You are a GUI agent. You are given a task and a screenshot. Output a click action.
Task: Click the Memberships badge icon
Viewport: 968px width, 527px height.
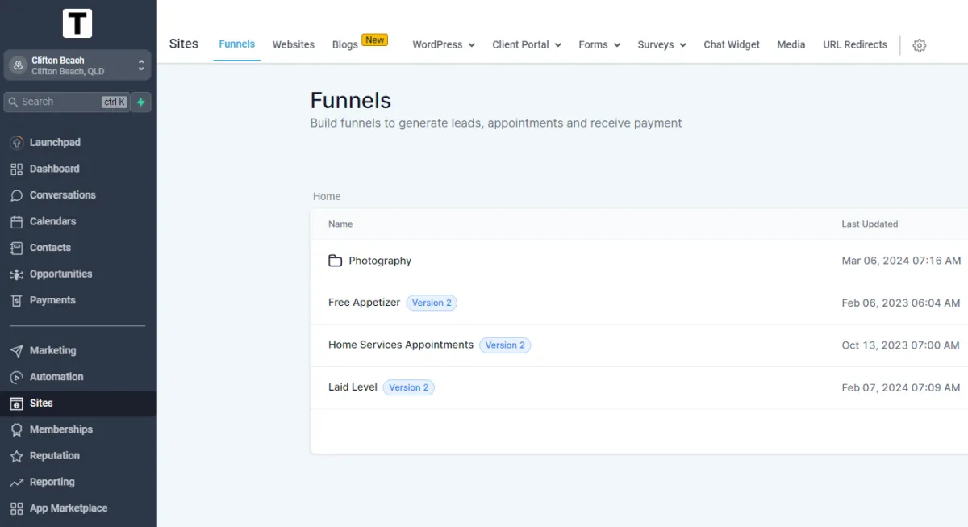tap(16, 429)
